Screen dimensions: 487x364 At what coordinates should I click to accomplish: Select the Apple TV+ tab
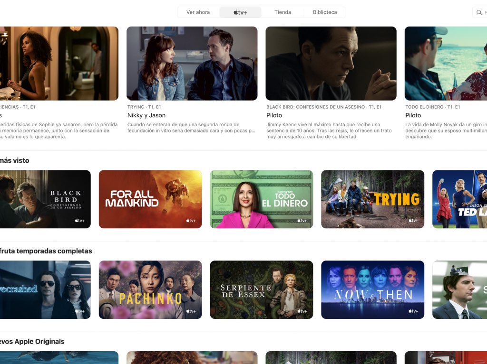240,12
